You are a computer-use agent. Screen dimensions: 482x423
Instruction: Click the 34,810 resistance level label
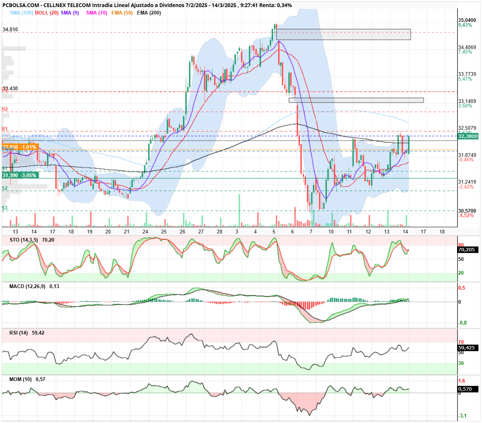10,29
